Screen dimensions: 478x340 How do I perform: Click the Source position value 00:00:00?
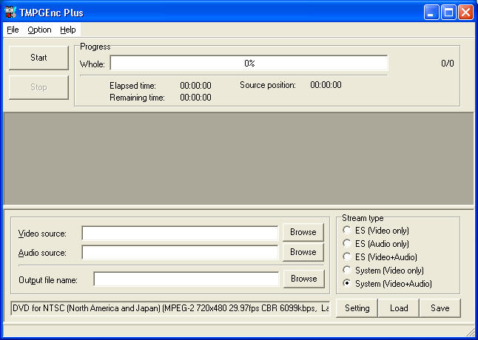coord(326,85)
